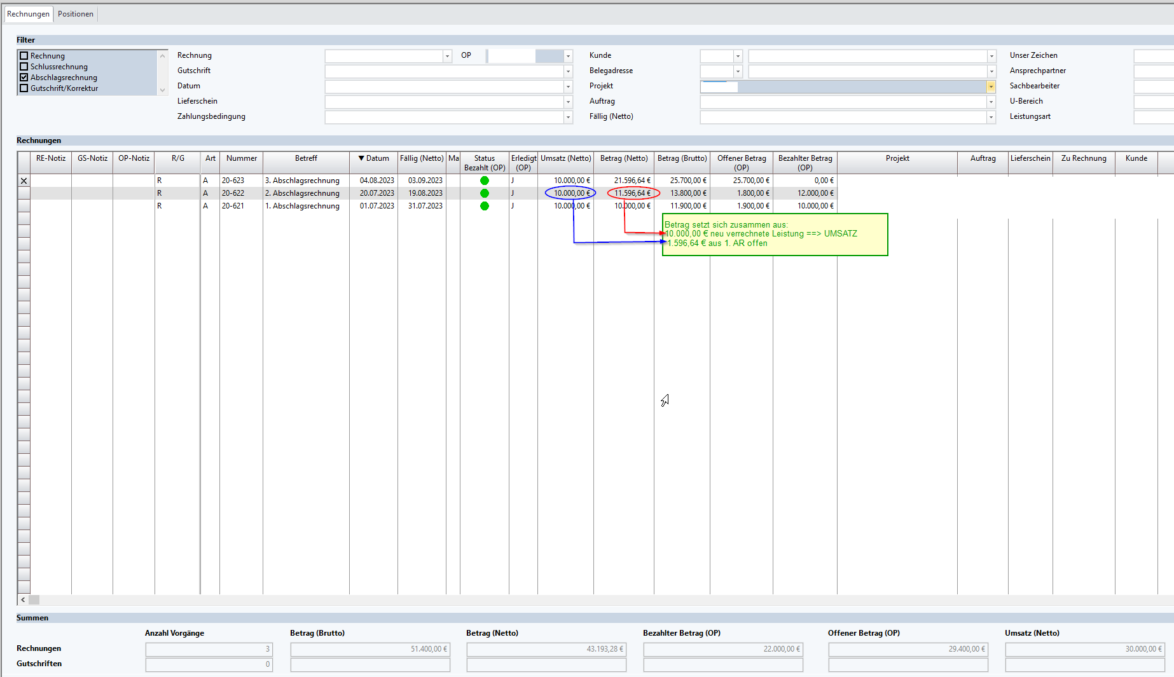Click left arrow of horizontal scrollbar
The height and width of the screenshot is (677, 1174).
pos(23,599)
